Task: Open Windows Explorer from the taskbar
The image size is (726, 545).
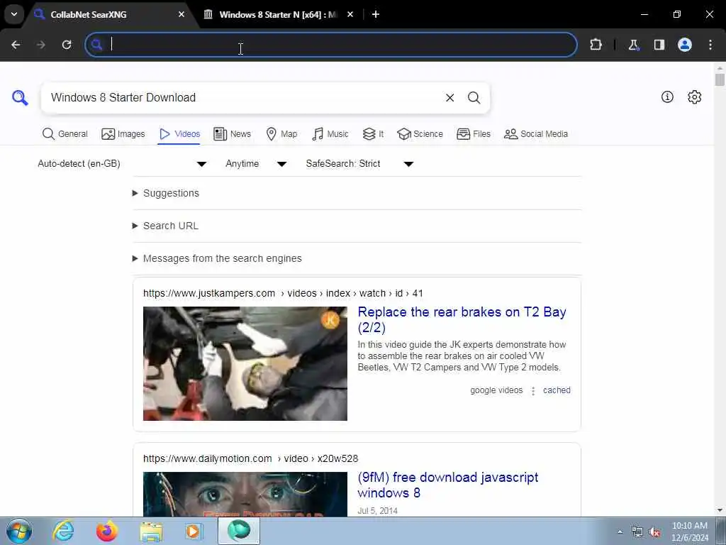Action: tap(151, 531)
